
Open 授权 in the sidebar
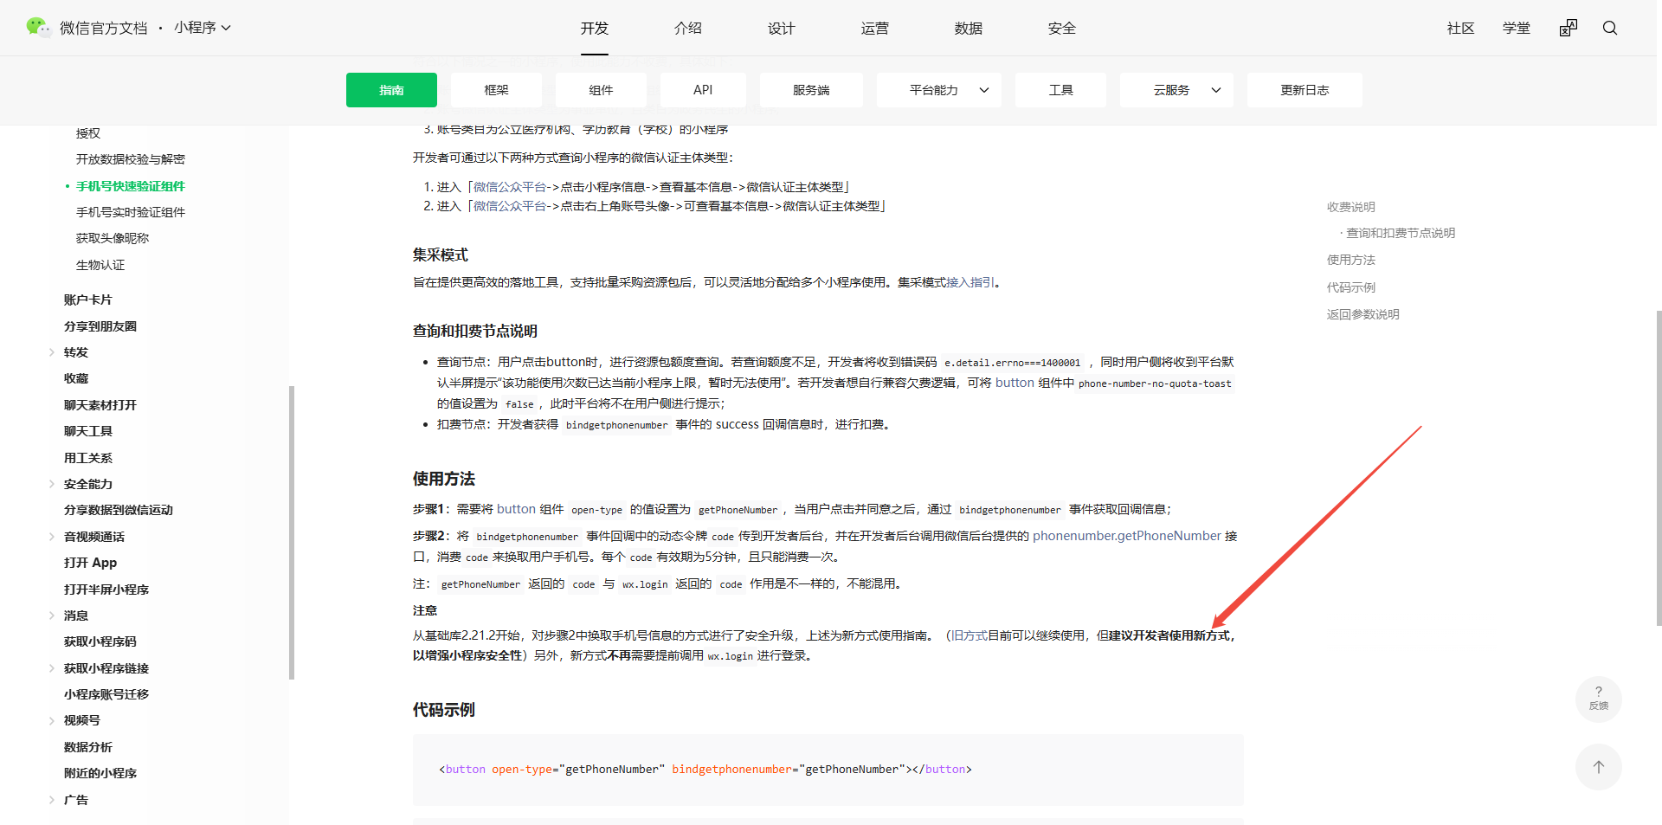click(x=88, y=133)
